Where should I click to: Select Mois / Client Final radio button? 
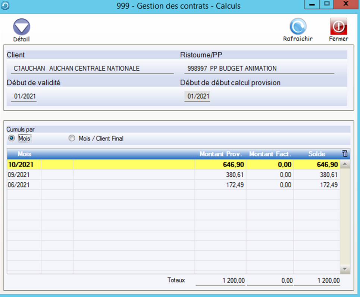[72, 139]
